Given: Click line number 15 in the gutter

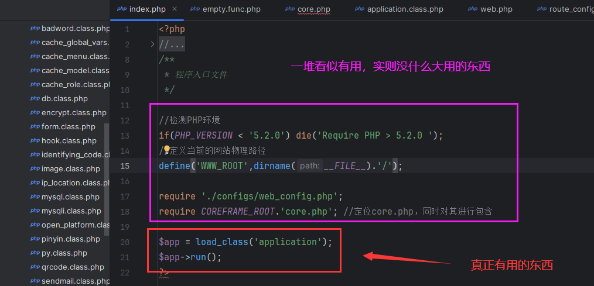Looking at the screenshot, I should [125, 166].
